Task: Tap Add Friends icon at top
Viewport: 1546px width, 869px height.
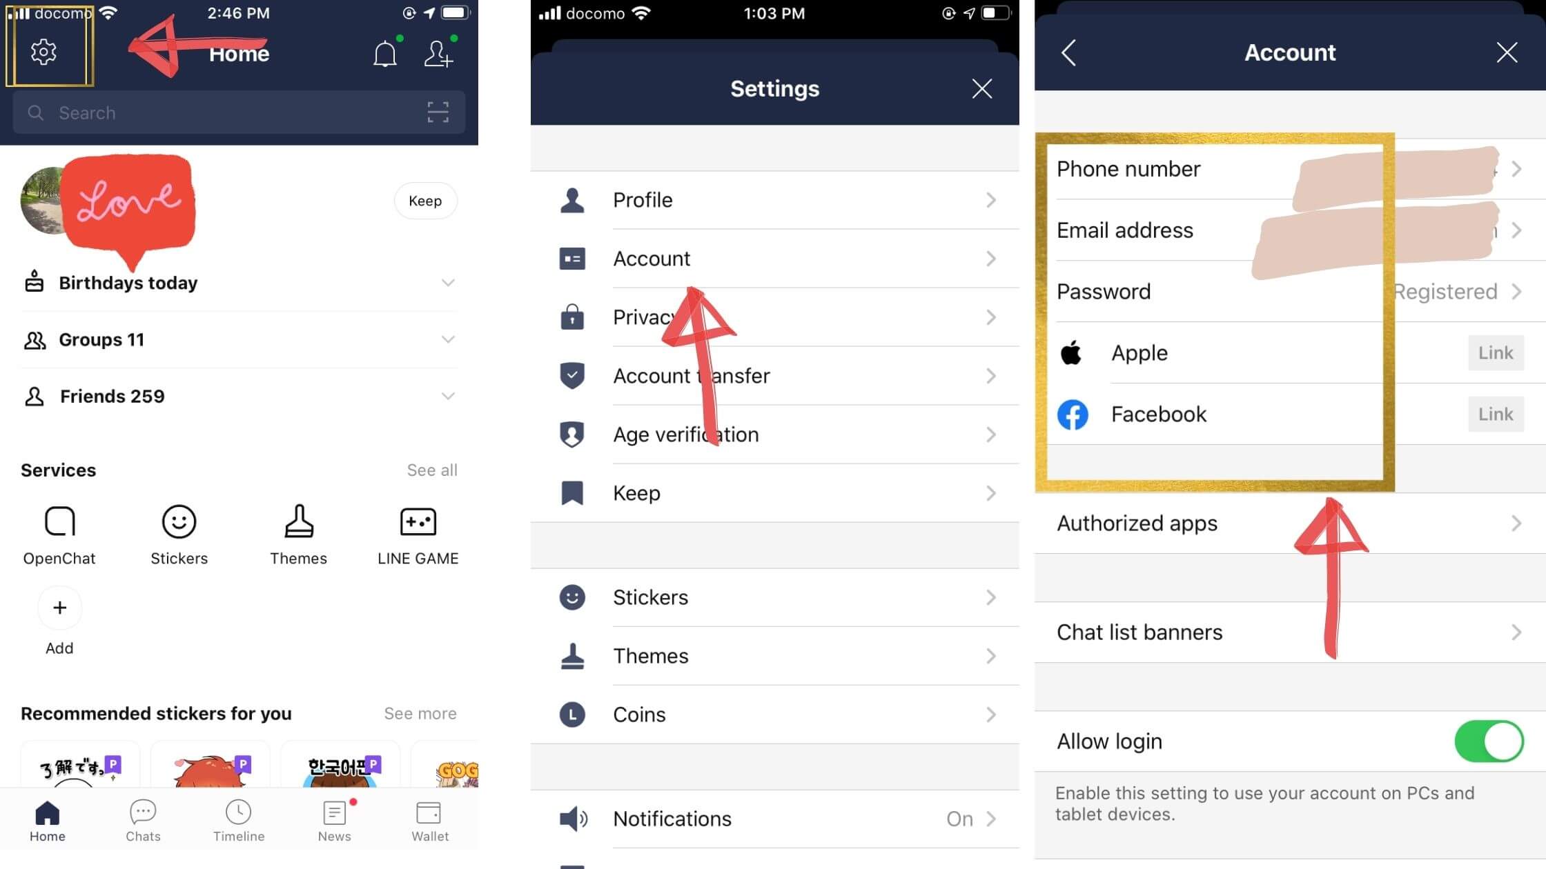Action: [x=440, y=53]
